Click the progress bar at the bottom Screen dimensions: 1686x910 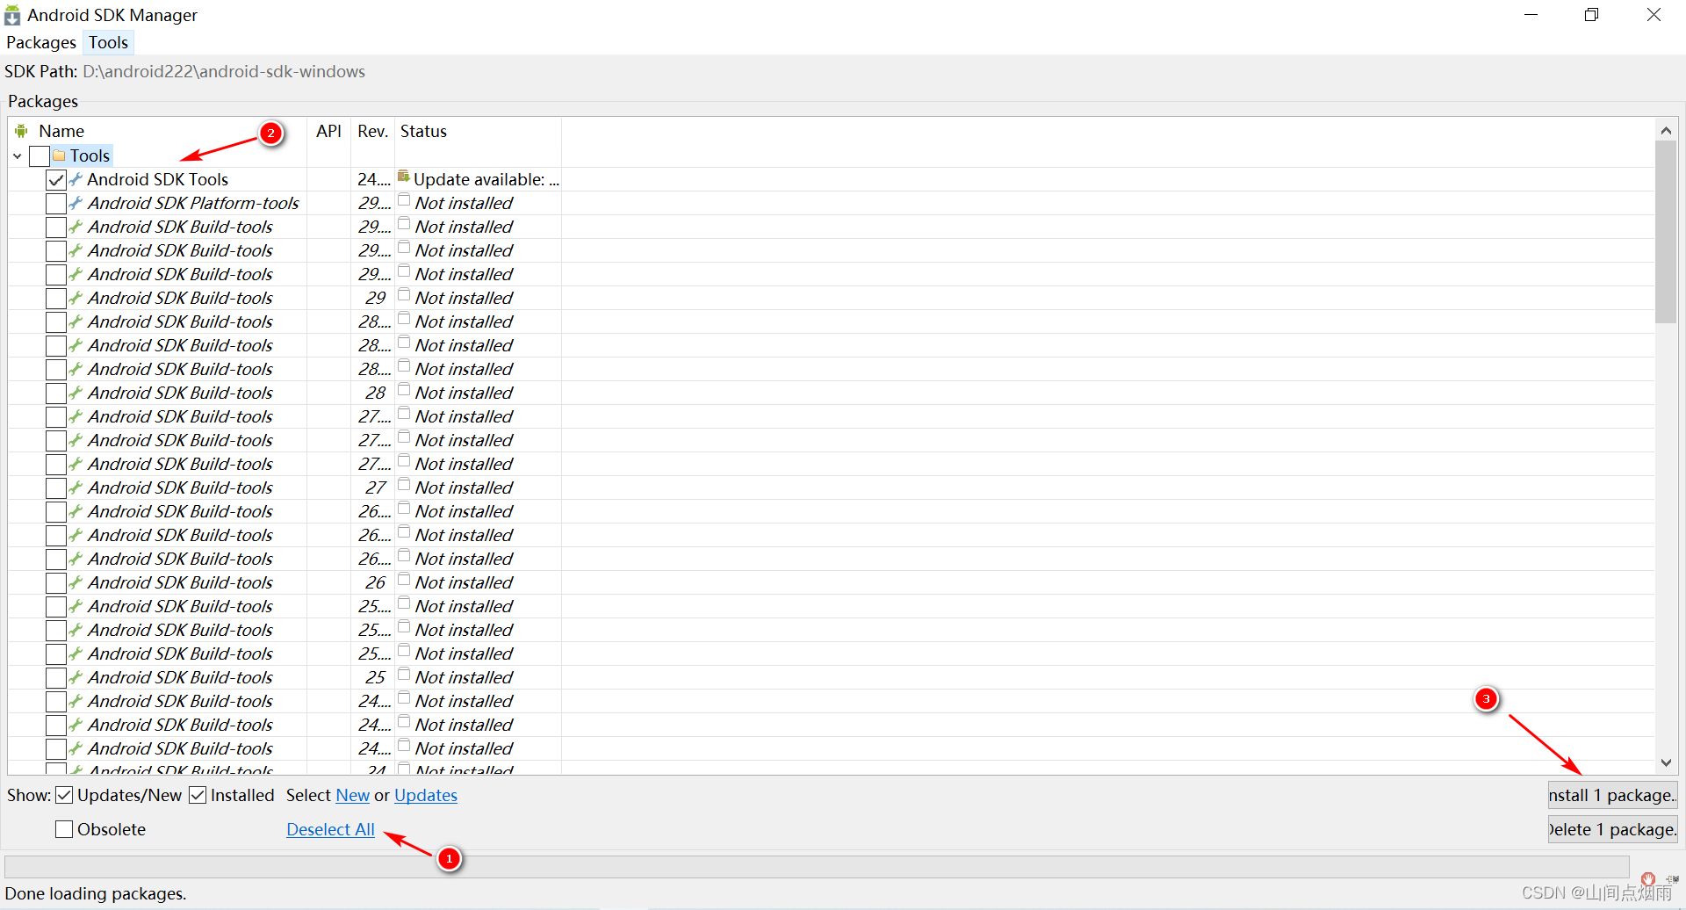click(x=817, y=867)
